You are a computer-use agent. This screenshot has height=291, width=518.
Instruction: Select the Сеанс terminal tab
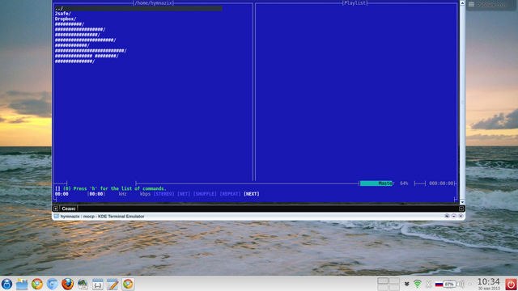(69, 209)
